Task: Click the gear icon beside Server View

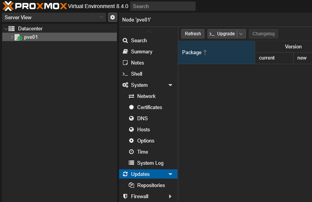Action: click(x=113, y=17)
